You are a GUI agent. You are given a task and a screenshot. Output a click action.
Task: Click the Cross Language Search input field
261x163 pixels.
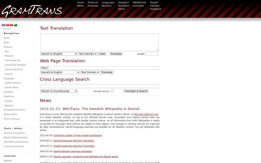(100, 86)
